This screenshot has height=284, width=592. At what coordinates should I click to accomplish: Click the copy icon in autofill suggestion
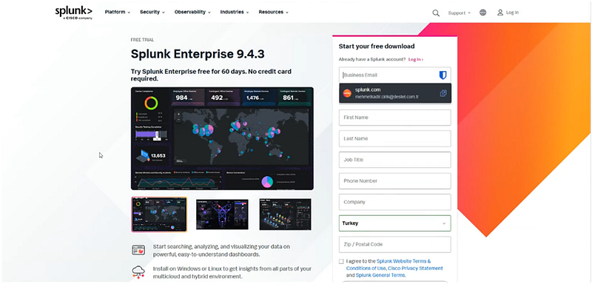coord(443,93)
